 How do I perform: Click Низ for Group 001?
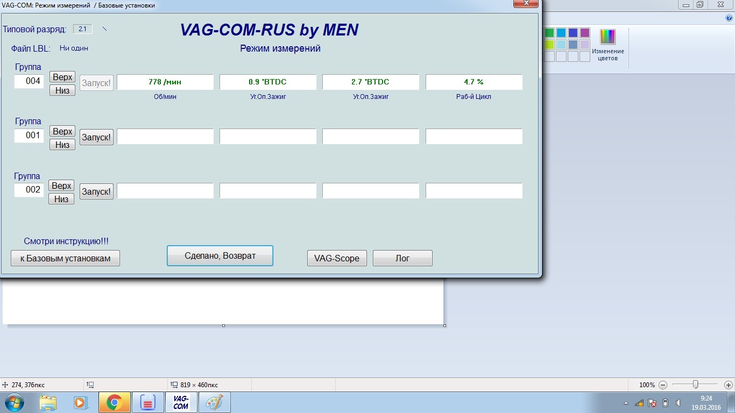point(62,144)
